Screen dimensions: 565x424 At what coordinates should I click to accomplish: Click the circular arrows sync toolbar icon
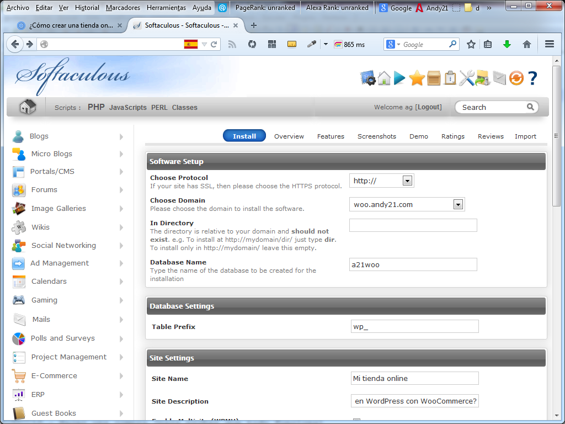[x=252, y=44]
